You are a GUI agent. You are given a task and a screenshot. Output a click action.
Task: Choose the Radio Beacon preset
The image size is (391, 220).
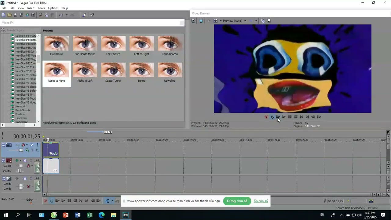click(x=170, y=43)
